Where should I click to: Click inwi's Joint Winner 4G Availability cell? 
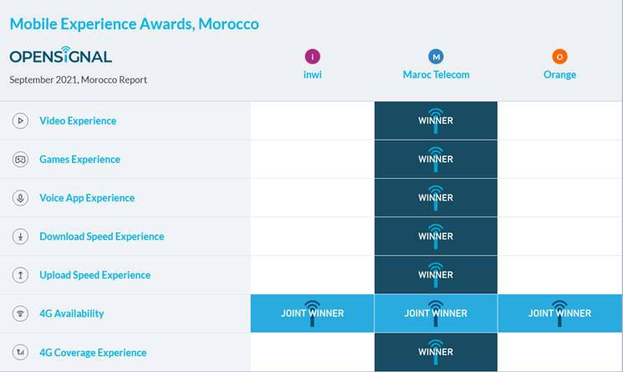point(312,313)
